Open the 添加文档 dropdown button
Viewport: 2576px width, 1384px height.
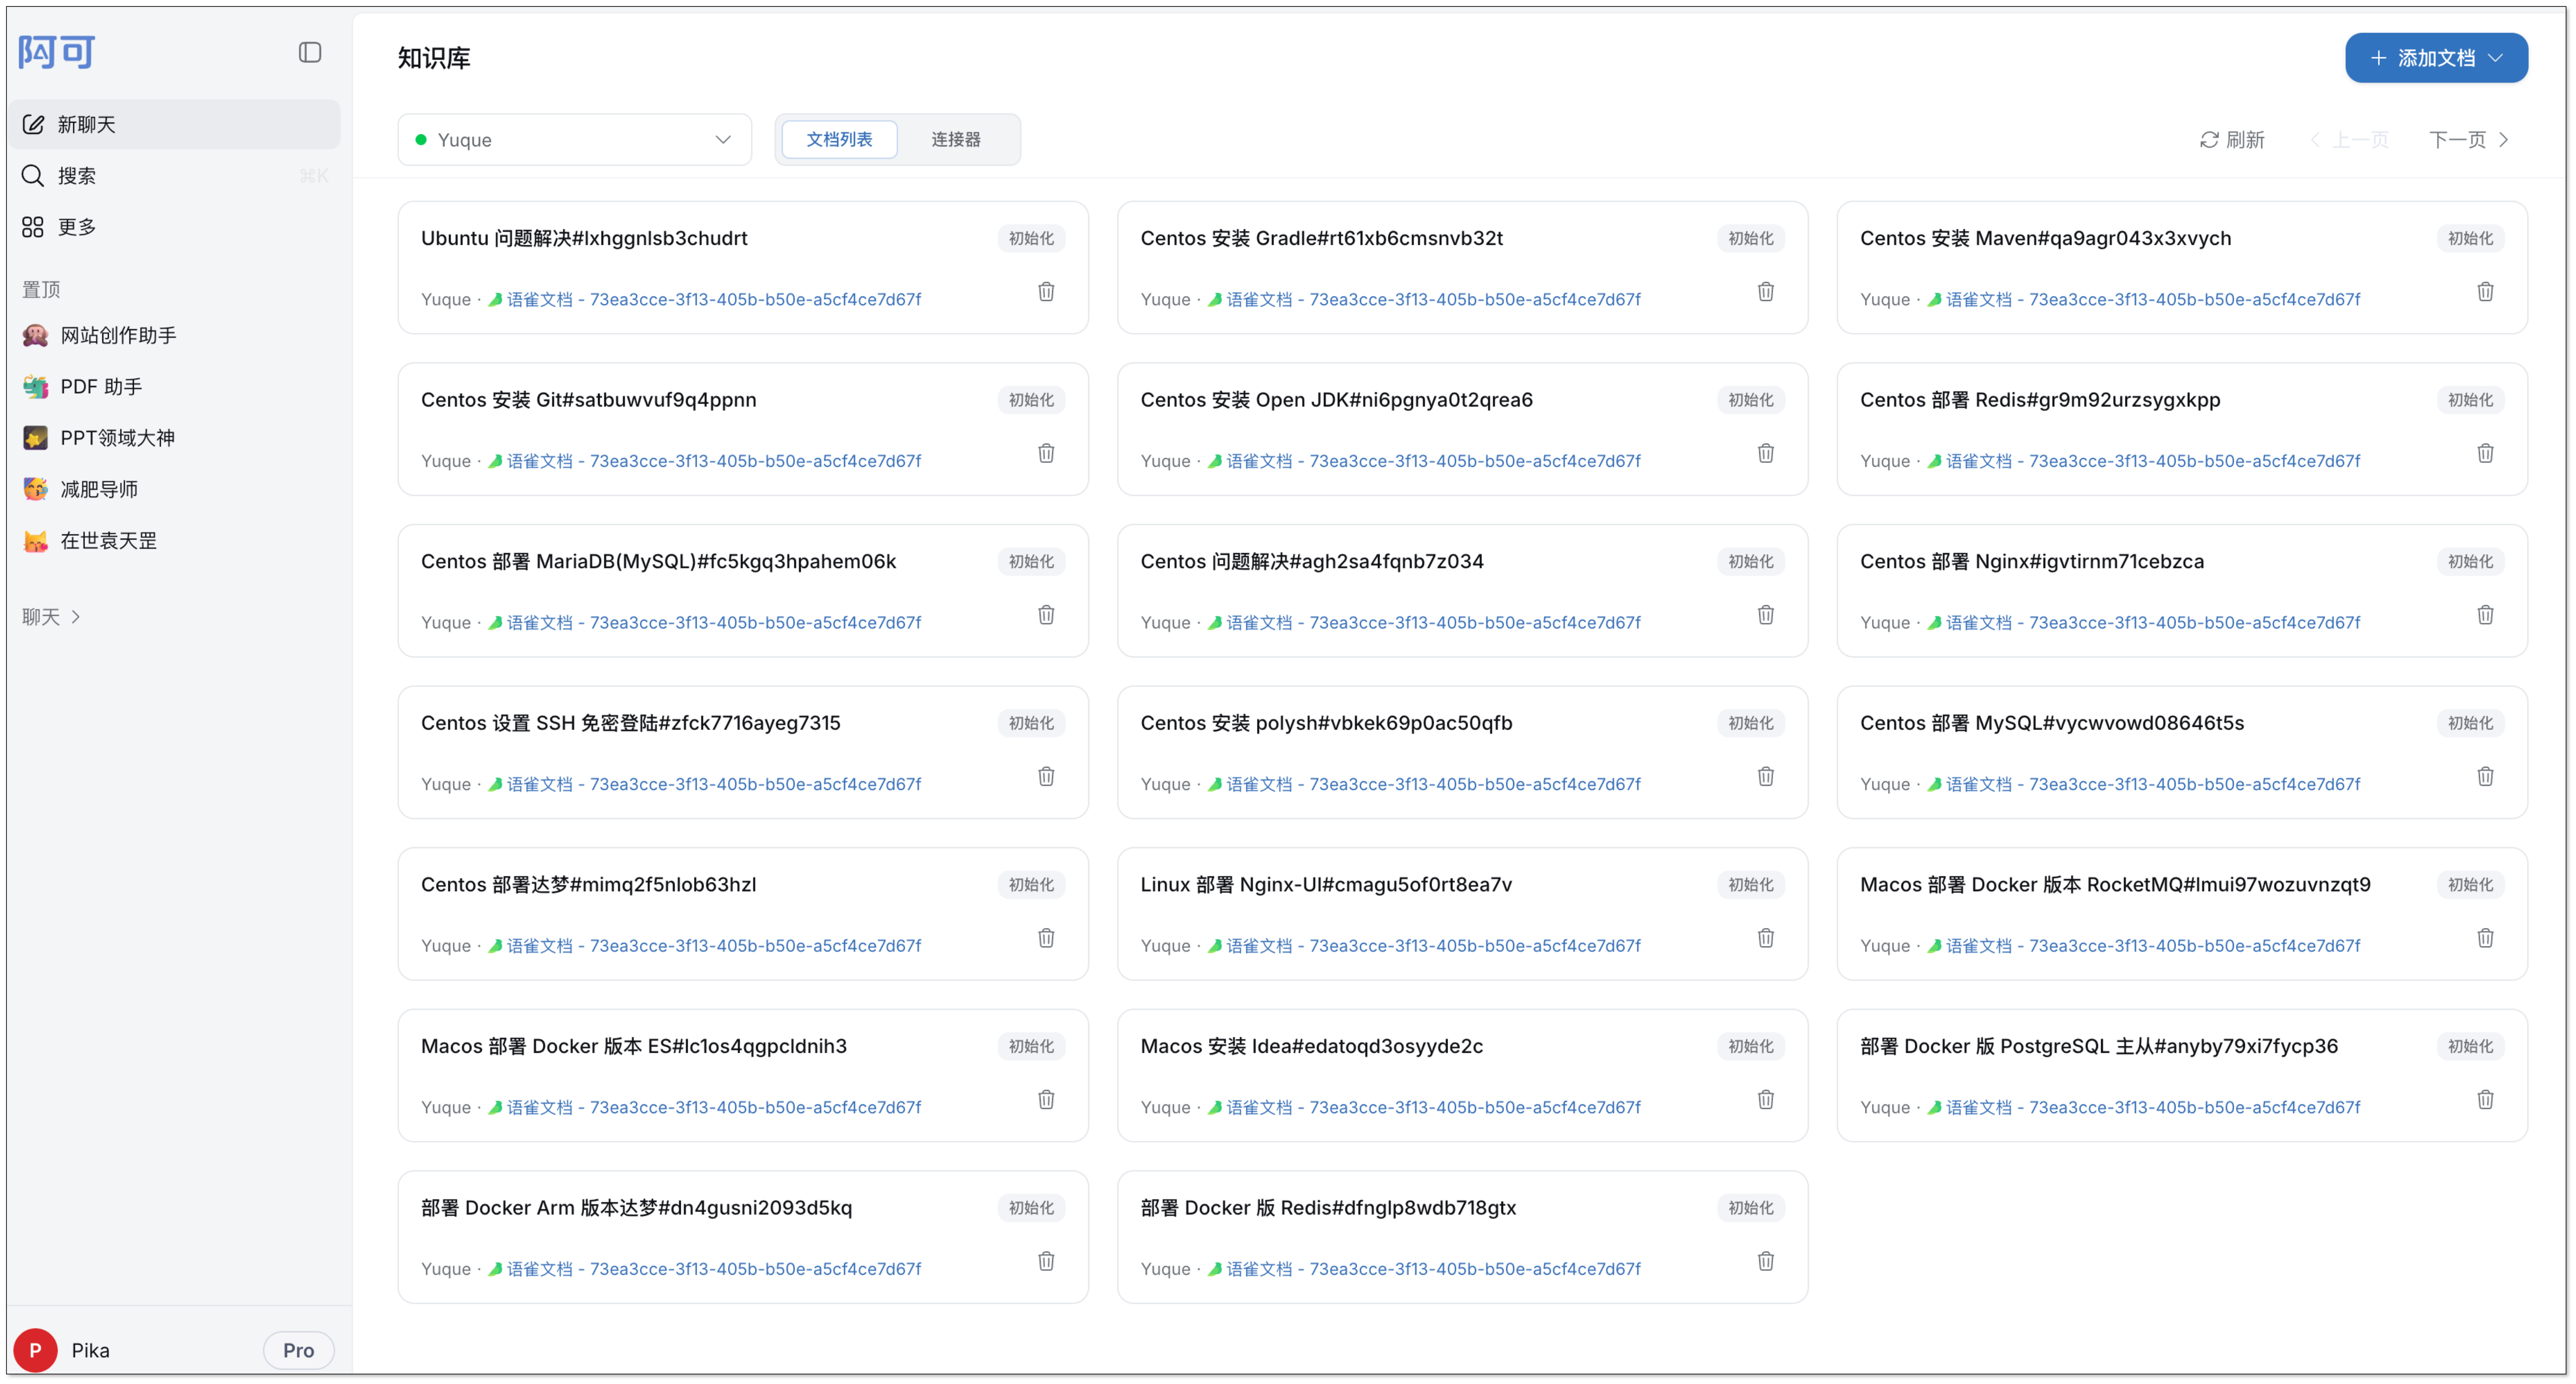(x=2436, y=58)
